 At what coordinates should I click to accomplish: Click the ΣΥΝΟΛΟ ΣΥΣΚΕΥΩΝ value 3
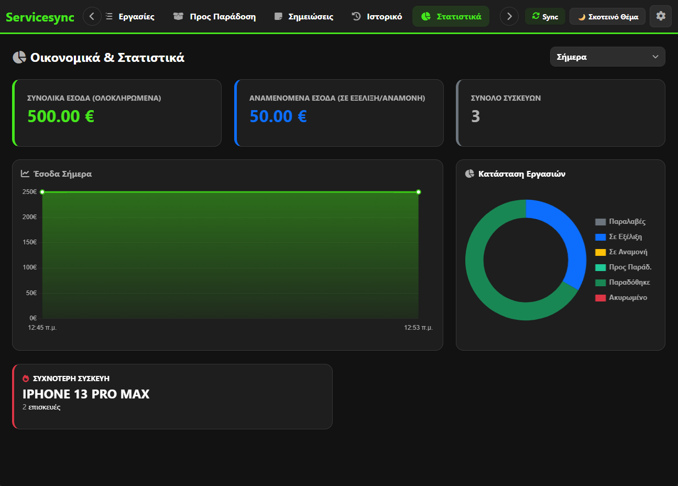[475, 116]
